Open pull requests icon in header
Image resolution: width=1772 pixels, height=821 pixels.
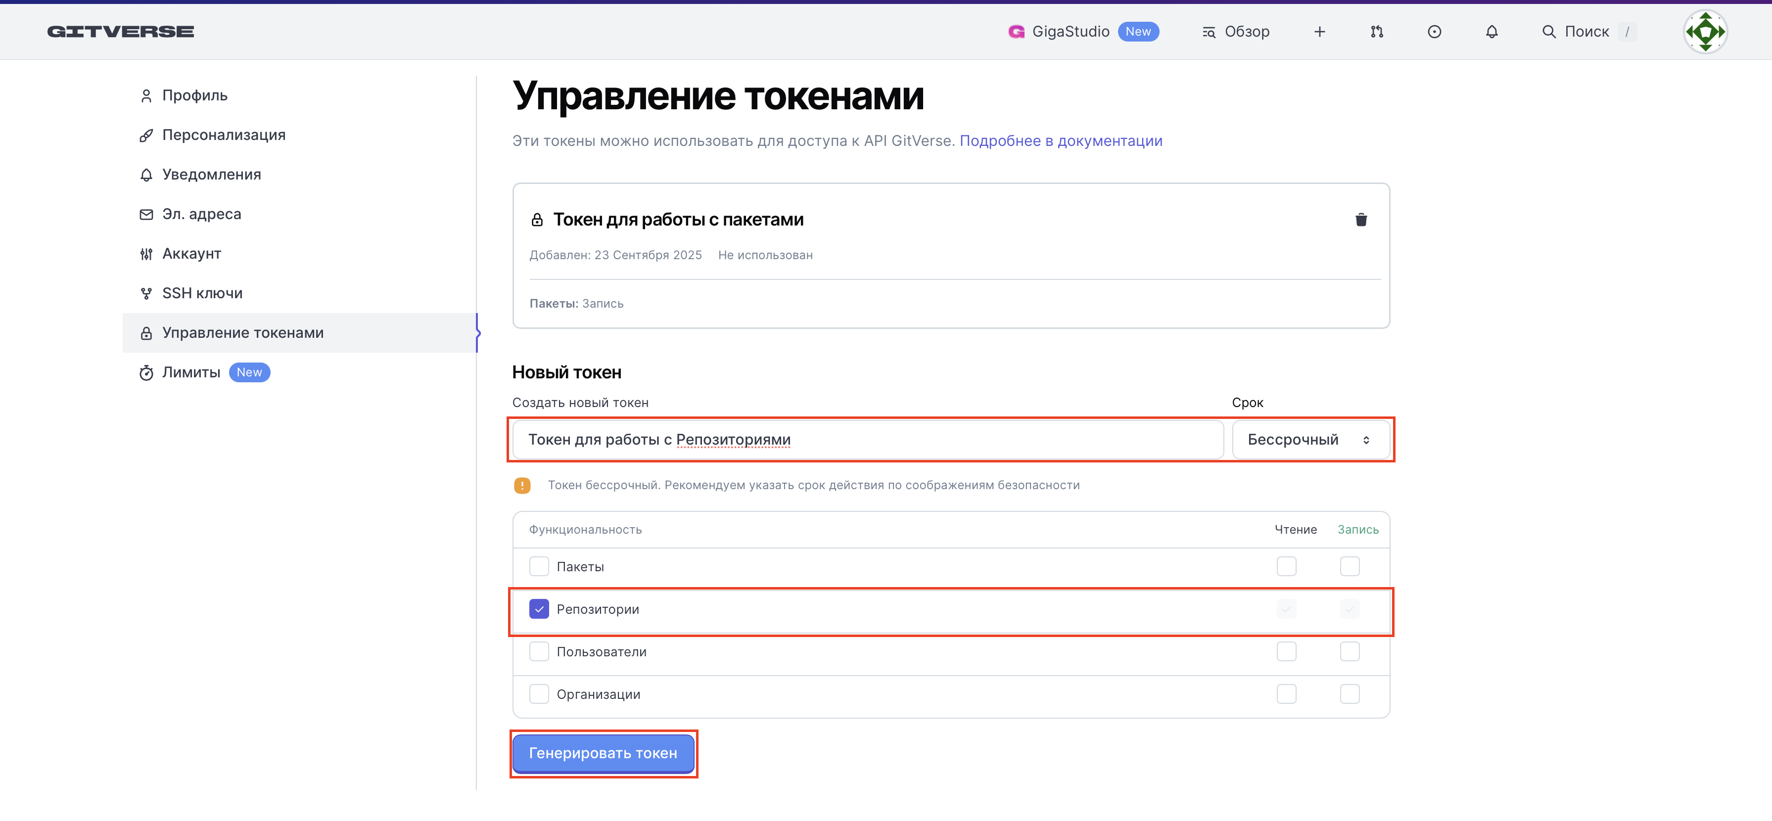[x=1376, y=32]
